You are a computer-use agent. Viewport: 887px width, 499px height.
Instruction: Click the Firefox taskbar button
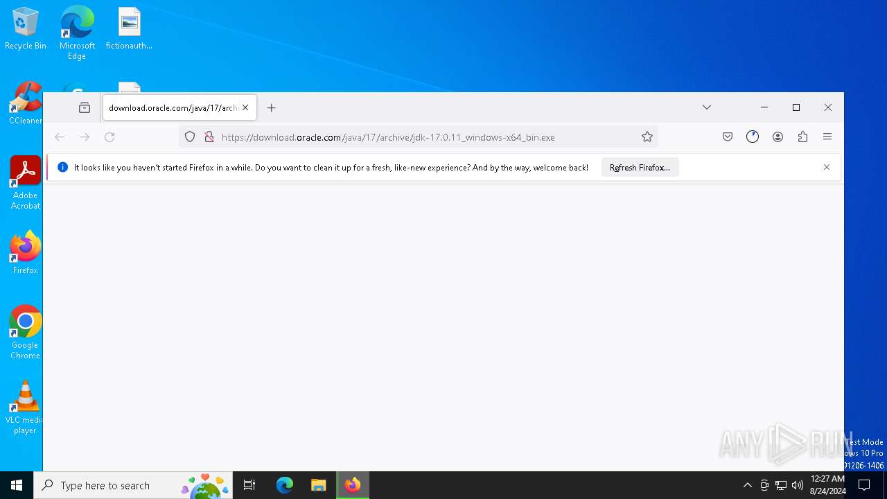pyautogui.click(x=353, y=485)
